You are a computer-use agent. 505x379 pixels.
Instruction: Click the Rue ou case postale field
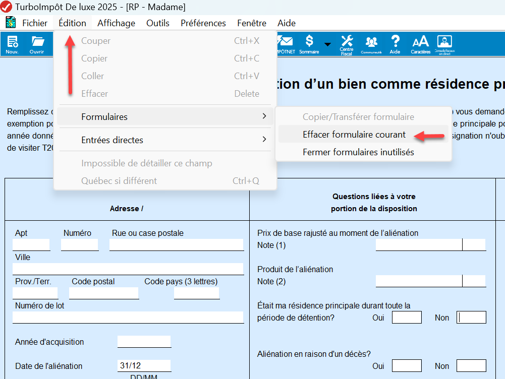(x=177, y=244)
